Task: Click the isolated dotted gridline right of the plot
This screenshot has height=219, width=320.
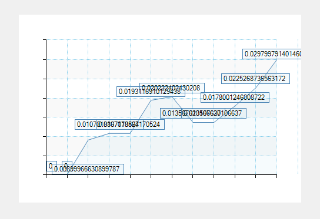Action: 298,106
